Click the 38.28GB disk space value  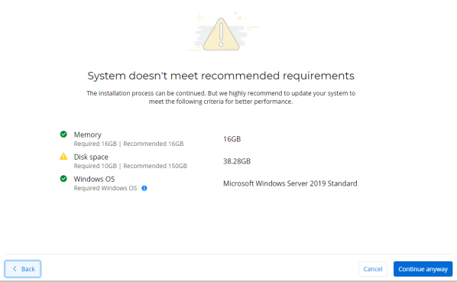[237, 161]
